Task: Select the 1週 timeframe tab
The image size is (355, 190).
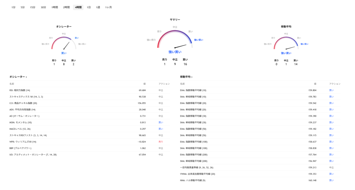Action: (x=98, y=7)
